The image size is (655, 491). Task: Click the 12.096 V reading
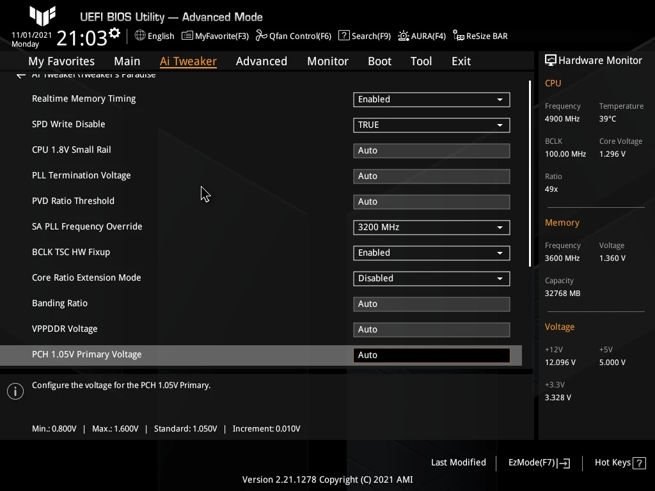(x=560, y=362)
